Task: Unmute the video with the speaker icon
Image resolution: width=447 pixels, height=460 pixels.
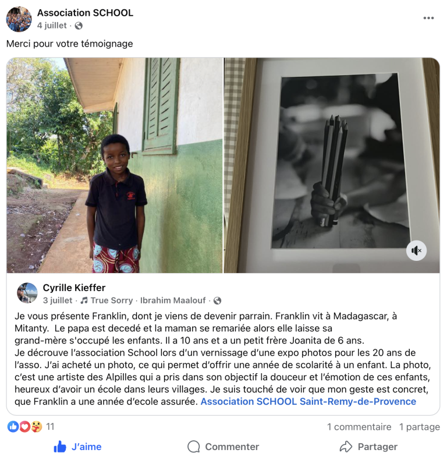Action: tap(416, 250)
